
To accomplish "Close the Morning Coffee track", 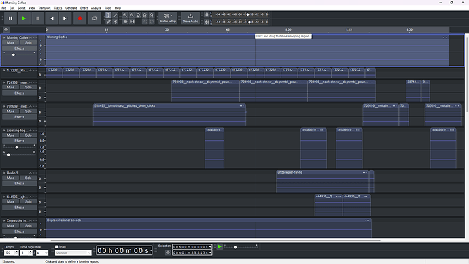I will (4, 37).
